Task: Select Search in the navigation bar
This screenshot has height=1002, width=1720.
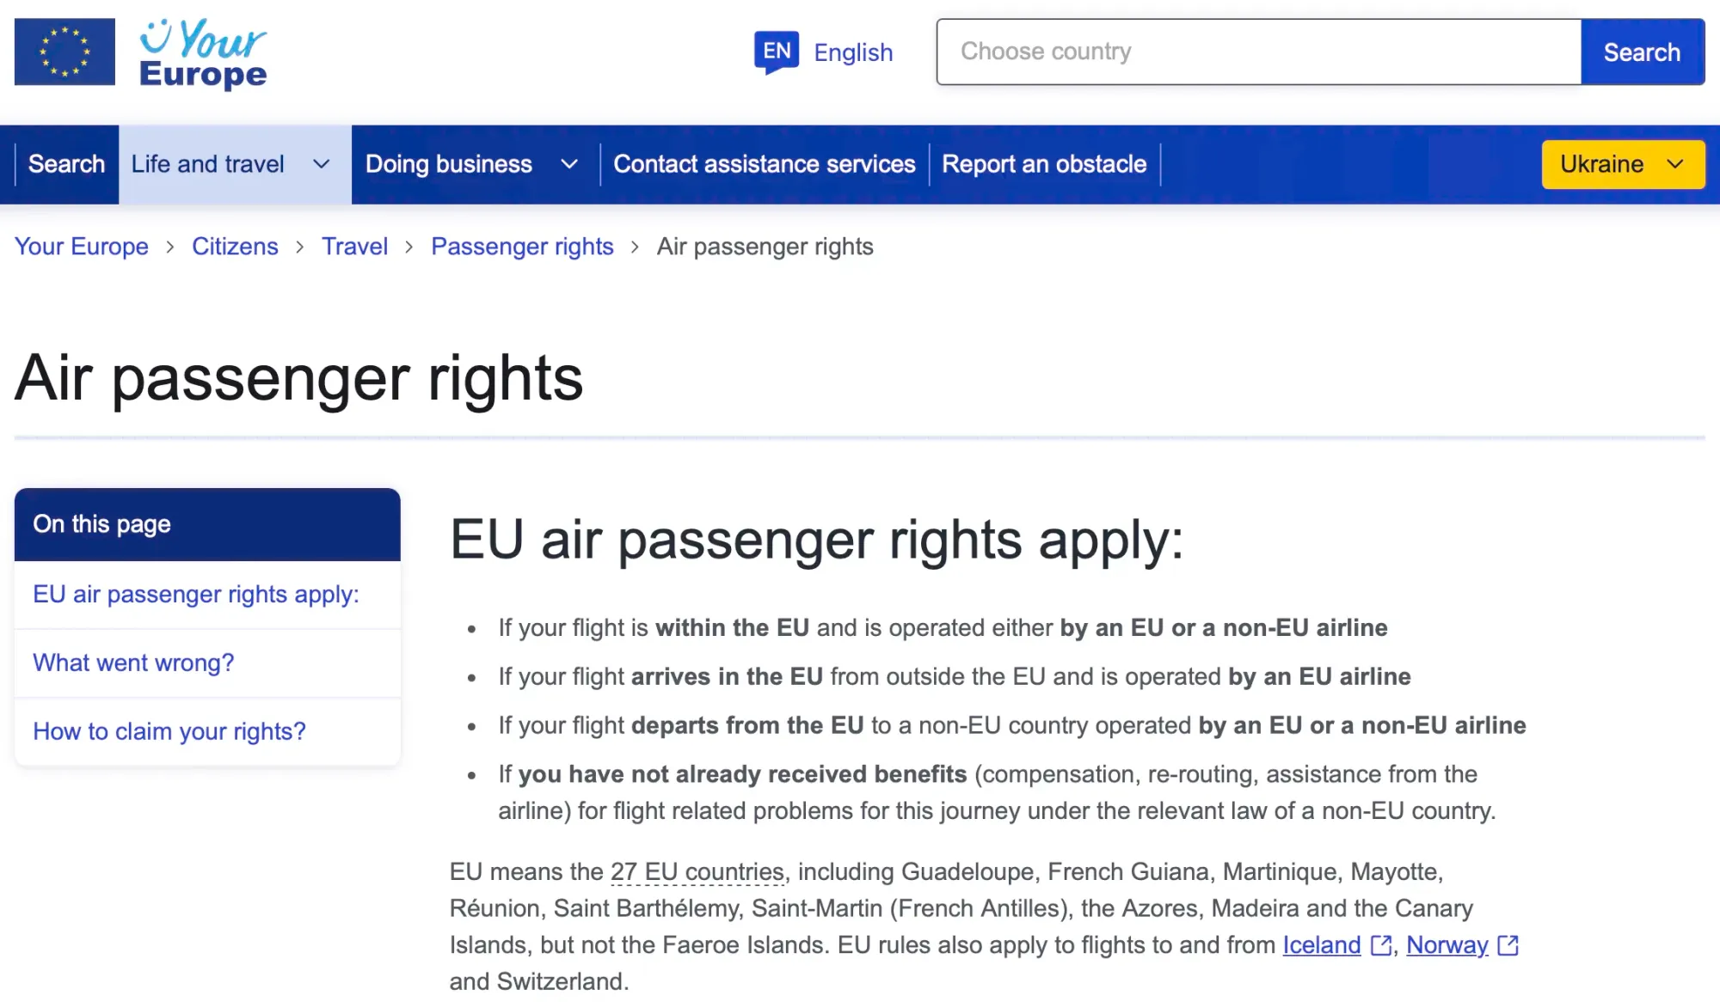Action: (x=66, y=164)
